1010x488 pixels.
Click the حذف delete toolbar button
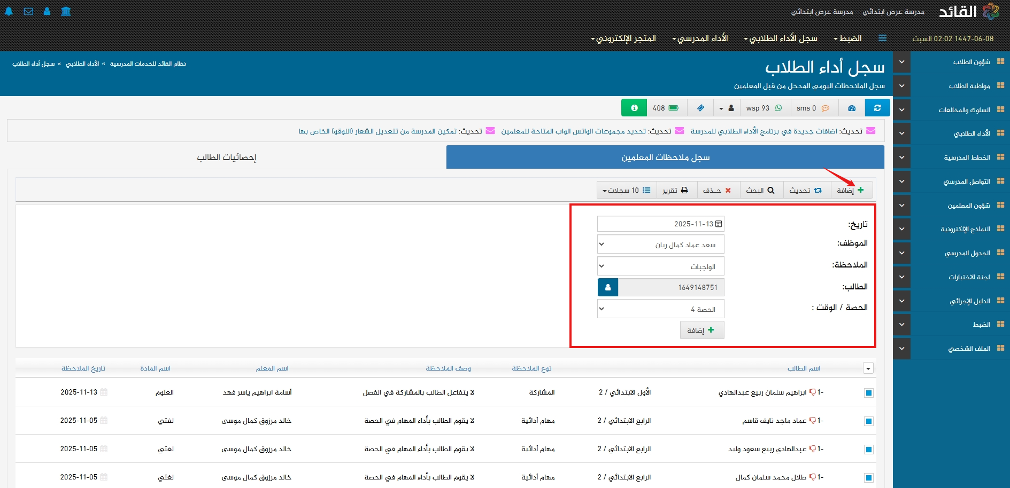717,190
